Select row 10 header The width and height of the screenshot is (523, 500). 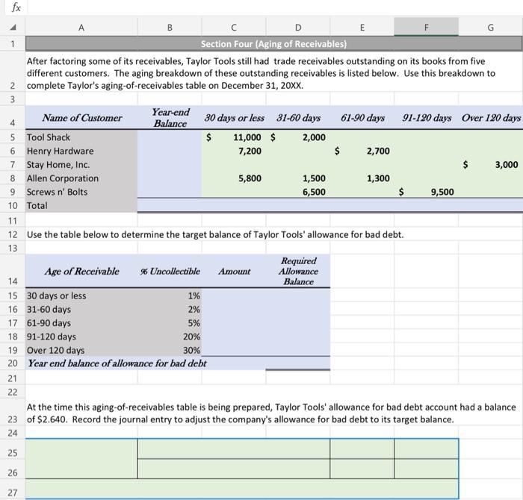pyautogui.click(x=13, y=205)
